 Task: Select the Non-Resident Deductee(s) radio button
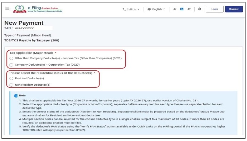11,85
